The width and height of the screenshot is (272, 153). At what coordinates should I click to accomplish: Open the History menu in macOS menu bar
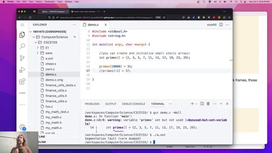[x=39, y=2]
